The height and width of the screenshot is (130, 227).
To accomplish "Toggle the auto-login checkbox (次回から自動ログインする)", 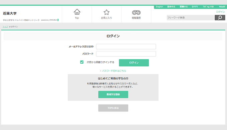I will pos(82,62).
